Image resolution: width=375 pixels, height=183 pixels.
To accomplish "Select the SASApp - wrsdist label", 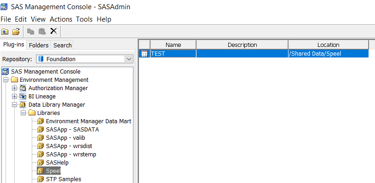I will click(69, 146).
